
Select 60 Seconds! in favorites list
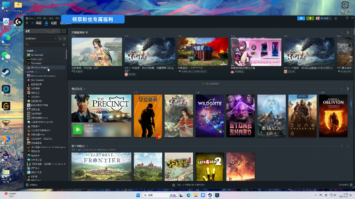[x=37, y=55]
